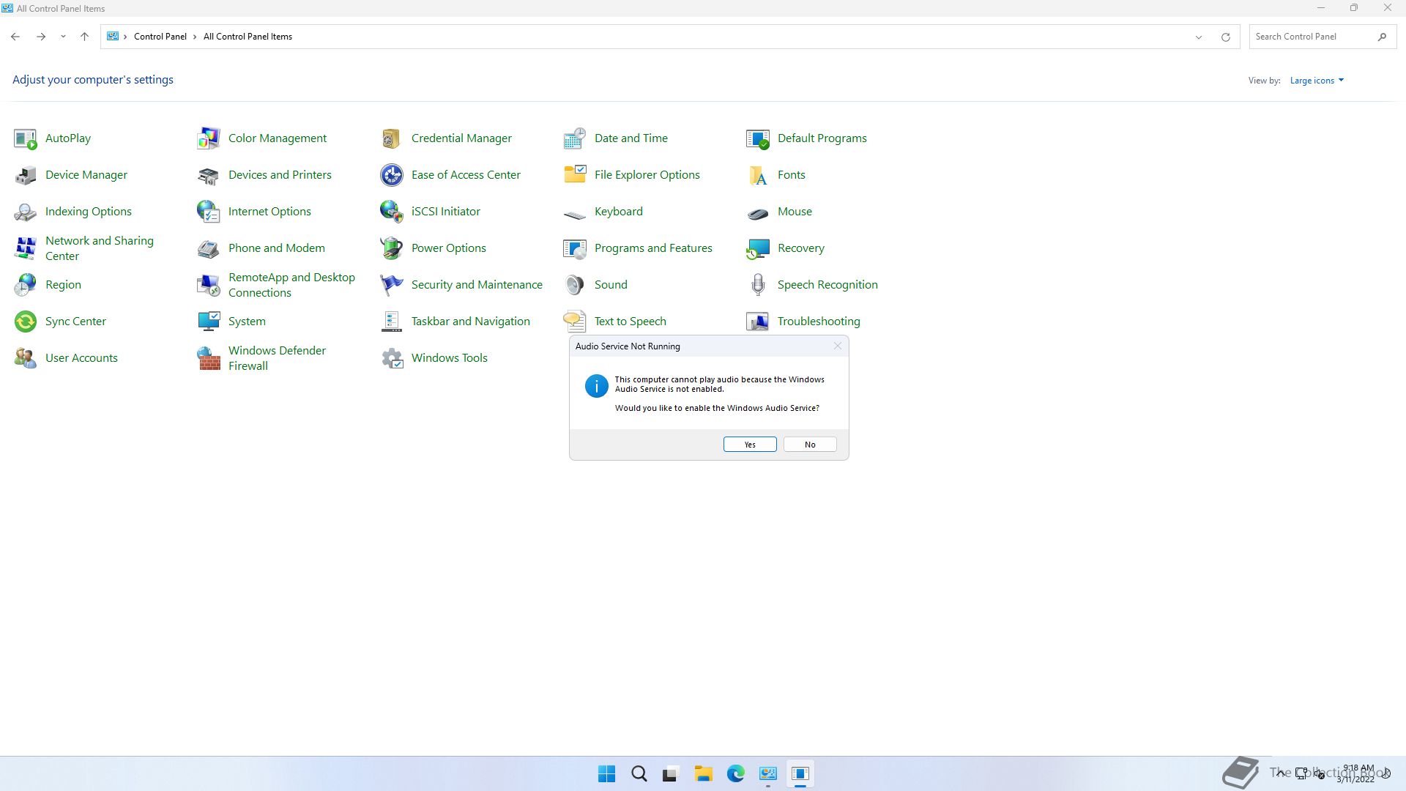Screen dimensions: 1406x791
Task: Open the Power Options icon
Action: click(392, 248)
